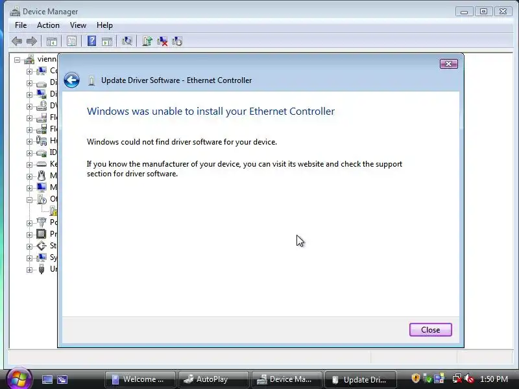The height and width of the screenshot is (389, 519).
Task: Click the 1:50 PM clock
Action: (494, 379)
